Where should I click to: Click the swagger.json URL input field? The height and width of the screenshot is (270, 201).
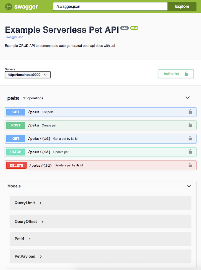point(110,6)
